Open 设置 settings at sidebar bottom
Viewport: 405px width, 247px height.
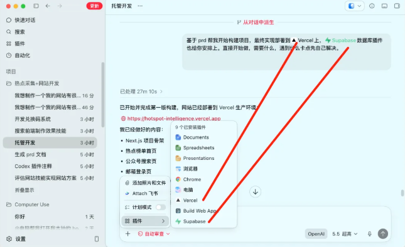(x=16, y=239)
